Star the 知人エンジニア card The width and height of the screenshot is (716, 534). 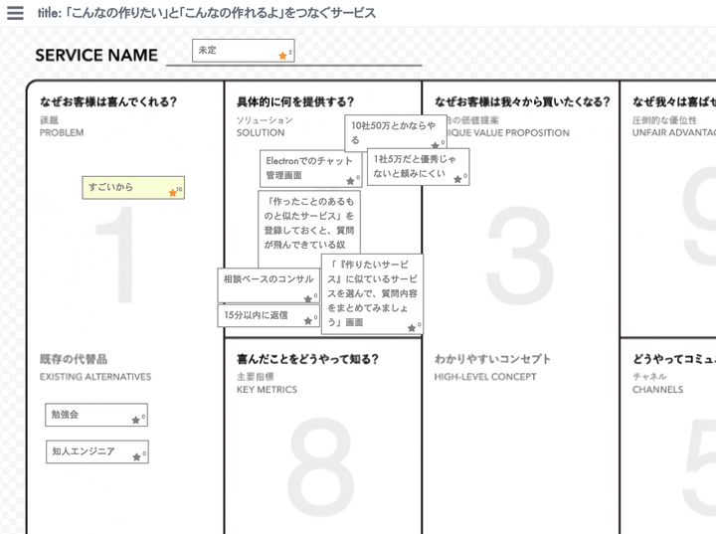[136, 456]
